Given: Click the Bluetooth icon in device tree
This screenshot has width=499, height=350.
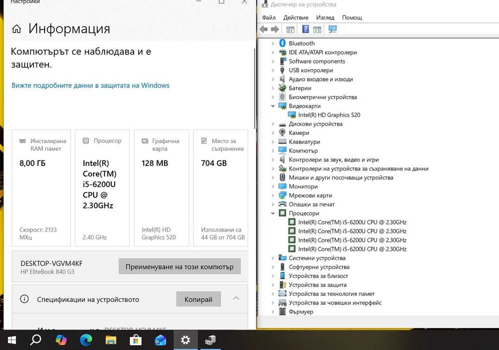Looking at the screenshot, I should 282,43.
